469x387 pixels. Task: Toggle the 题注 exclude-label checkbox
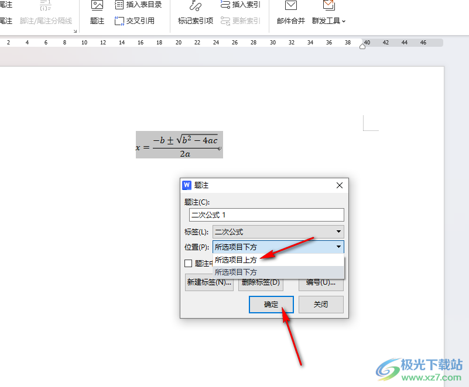[x=188, y=264]
